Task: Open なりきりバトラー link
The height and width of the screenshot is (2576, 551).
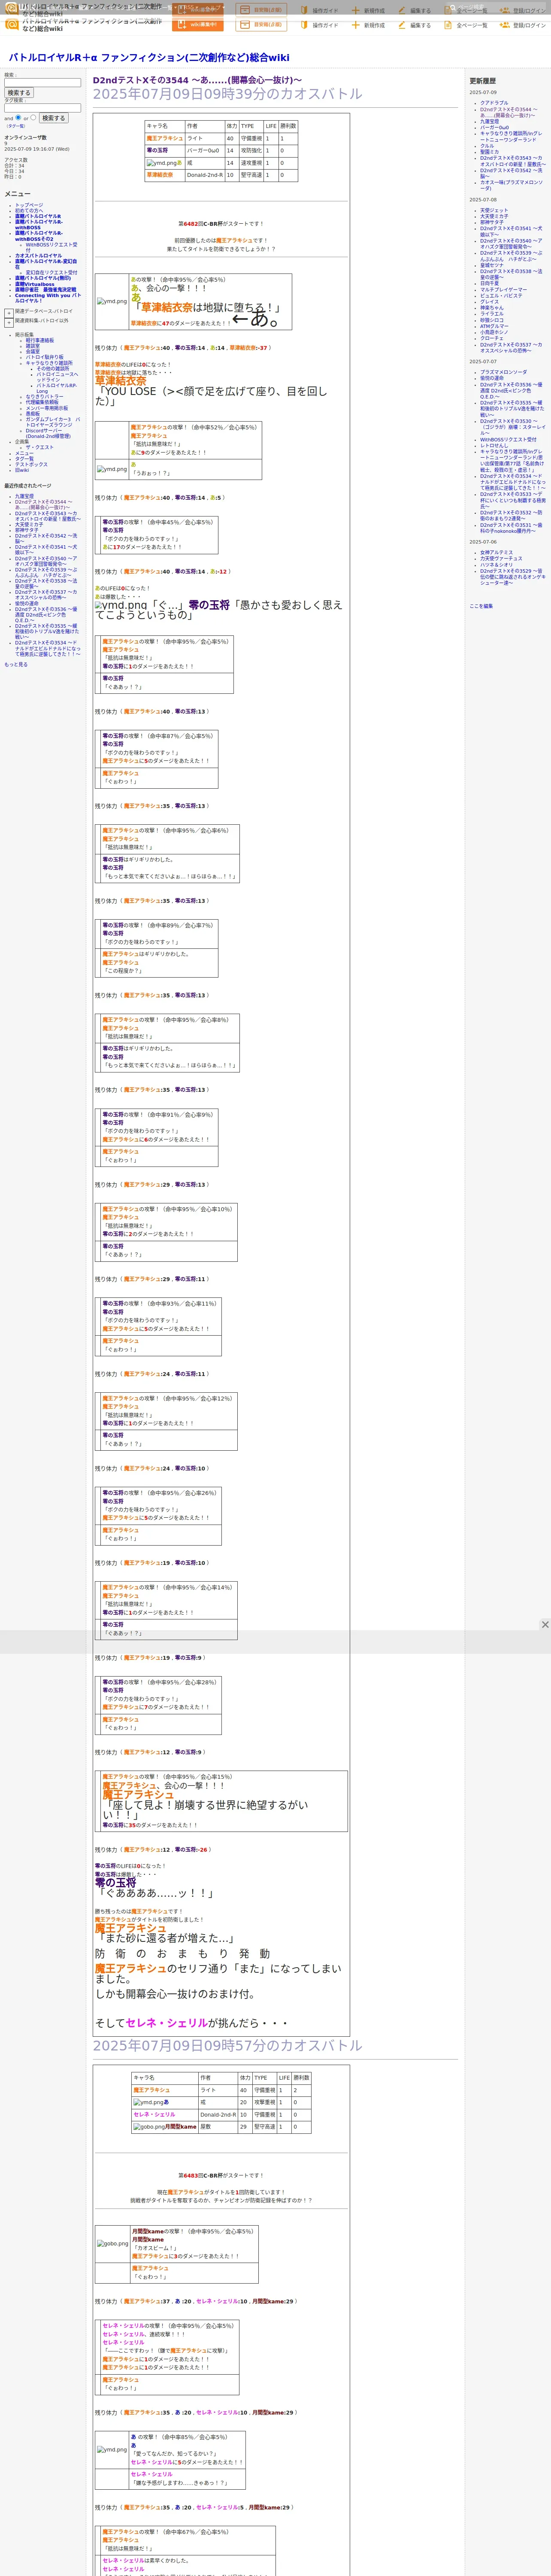Action: coord(44,397)
